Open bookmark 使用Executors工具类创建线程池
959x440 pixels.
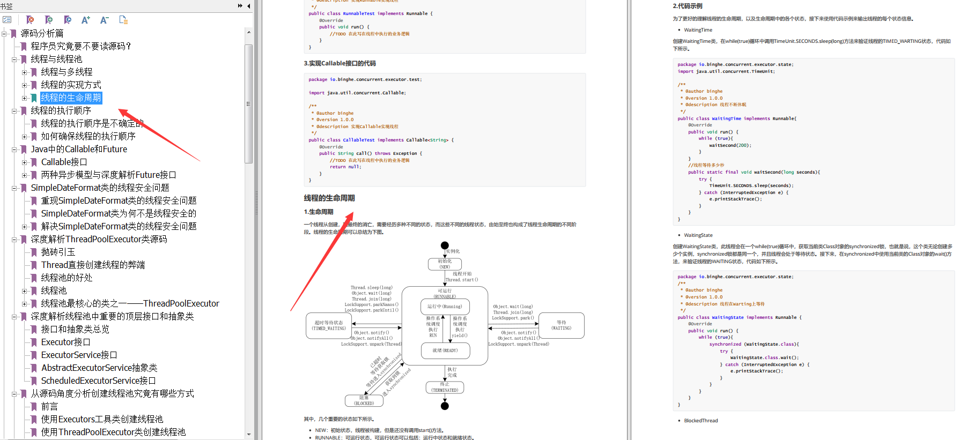[102, 419]
